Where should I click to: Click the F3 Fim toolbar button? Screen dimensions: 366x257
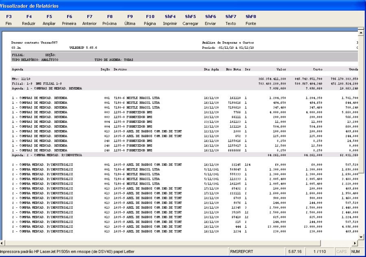click(9, 20)
